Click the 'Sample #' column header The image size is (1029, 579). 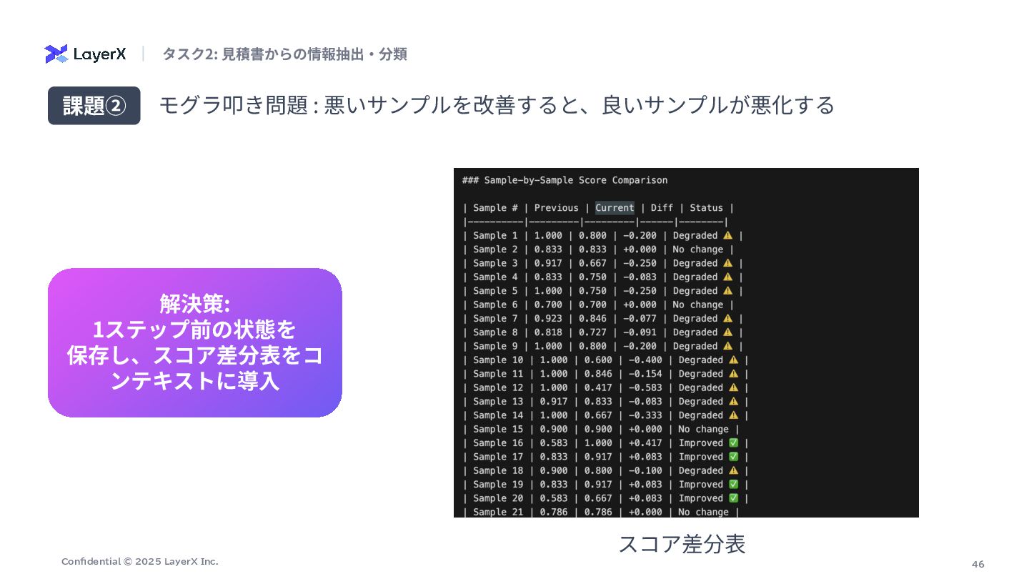[x=495, y=208]
